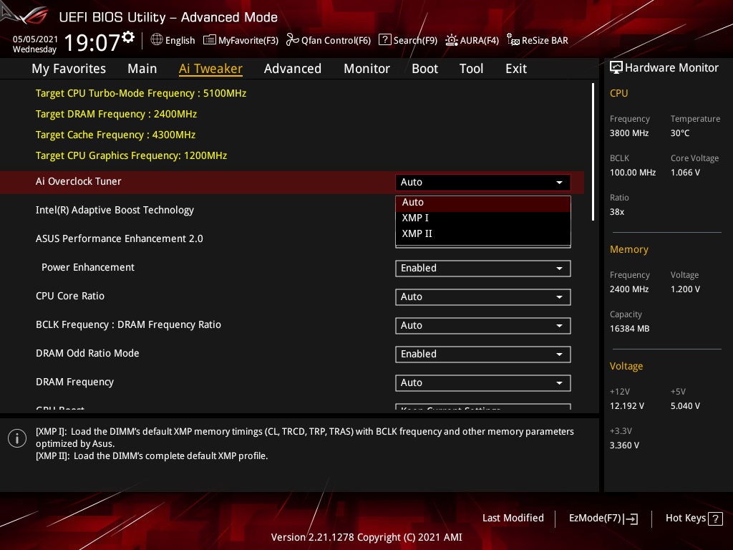The height and width of the screenshot is (550, 733).
Task: Click Last Modified button
Action: coord(513,518)
